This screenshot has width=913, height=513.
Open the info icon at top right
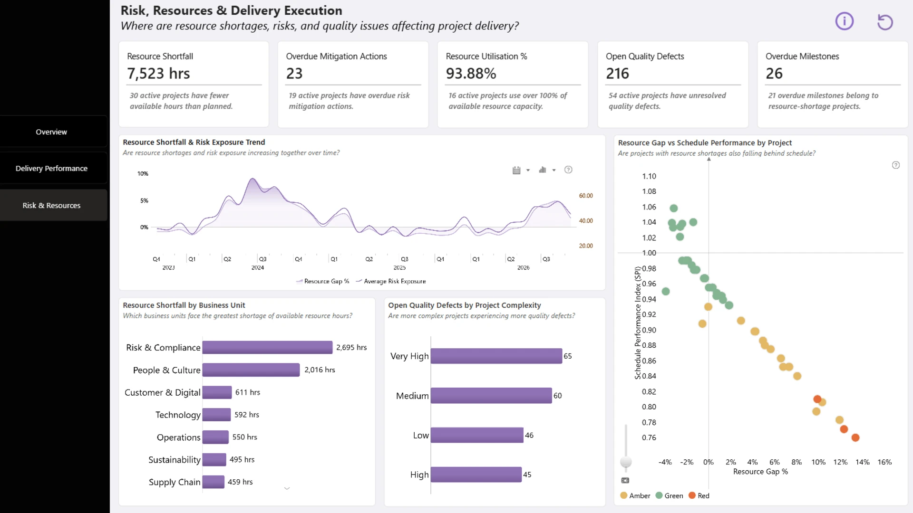pos(845,21)
